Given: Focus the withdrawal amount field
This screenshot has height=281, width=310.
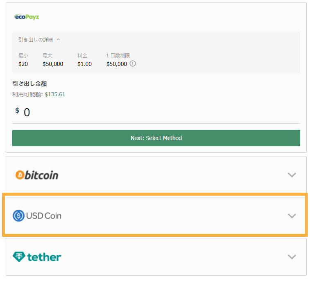Looking at the screenshot, I should click(x=156, y=112).
